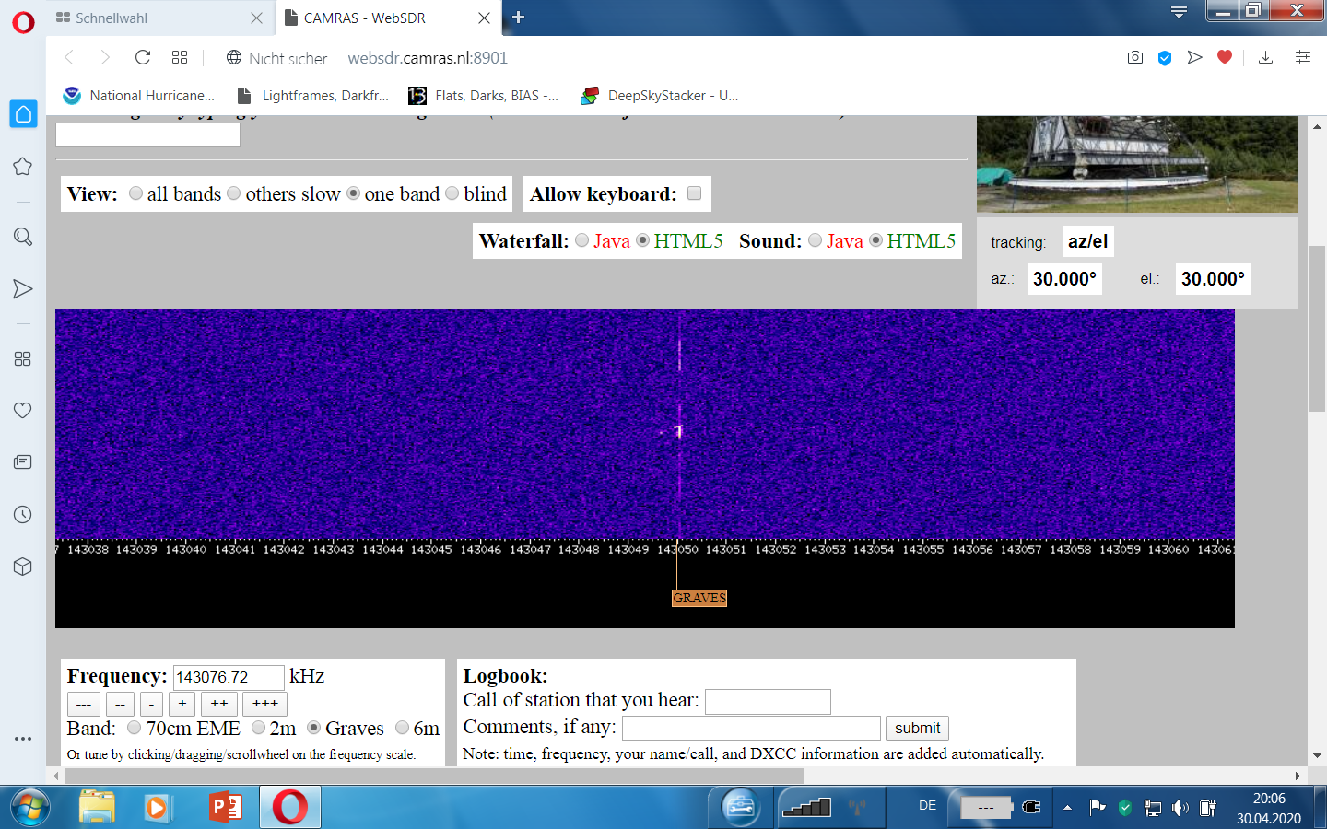
Task: Open Flats, Darks, BIAS bookmark
Action: coord(485,96)
